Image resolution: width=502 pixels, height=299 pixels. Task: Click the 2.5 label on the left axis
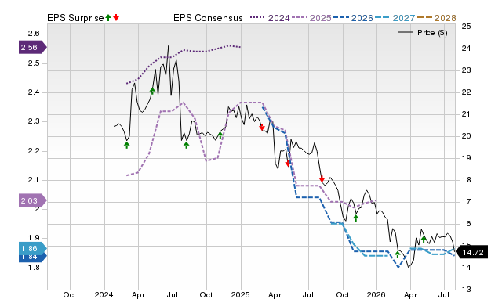click(34, 63)
